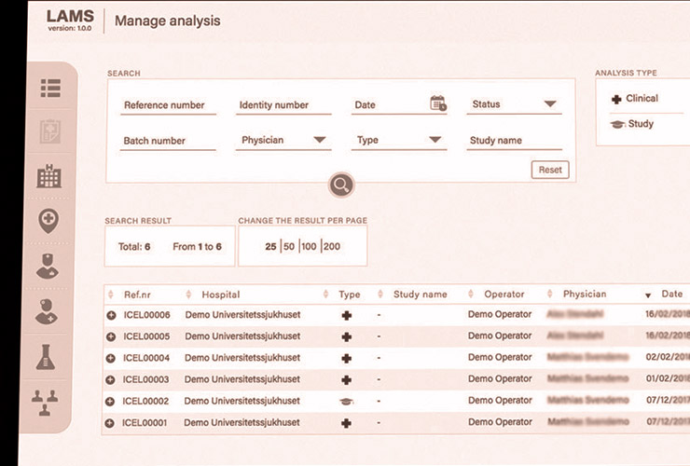The width and height of the screenshot is (690, 466).
Task: Open the nurse sidebar icon
Action: click(x=48, y=267)
